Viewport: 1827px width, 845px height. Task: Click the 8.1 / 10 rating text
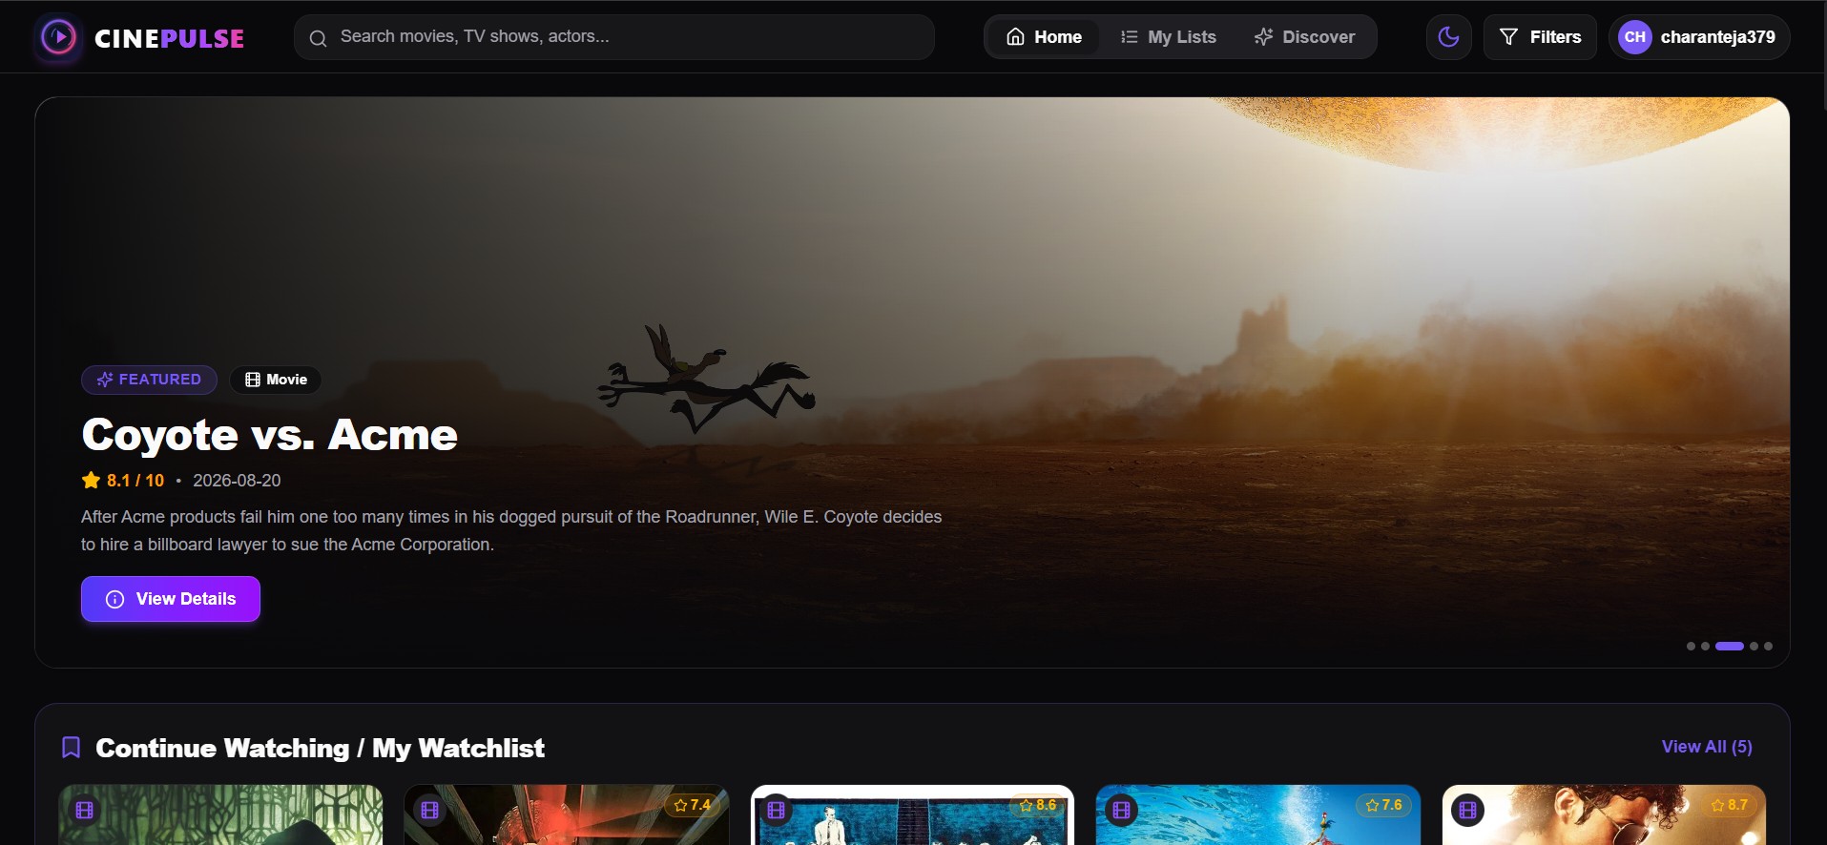(135, 481)
